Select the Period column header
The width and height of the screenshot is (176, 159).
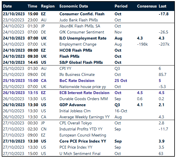[121, 6]
